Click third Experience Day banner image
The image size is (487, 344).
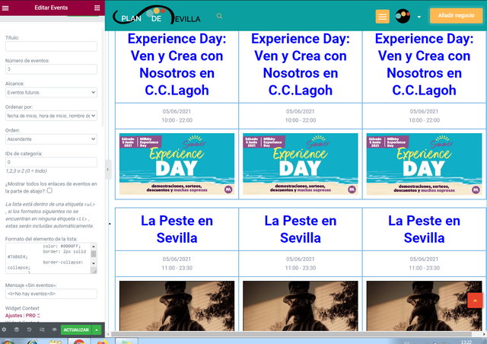coord(424,164)
